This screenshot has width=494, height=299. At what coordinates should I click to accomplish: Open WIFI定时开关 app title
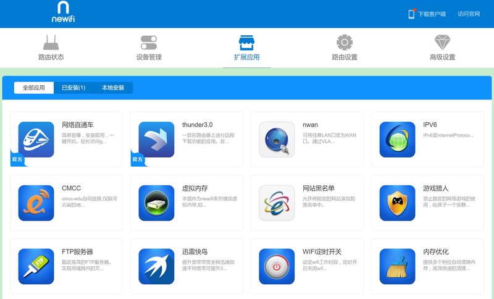click(322, 251)
